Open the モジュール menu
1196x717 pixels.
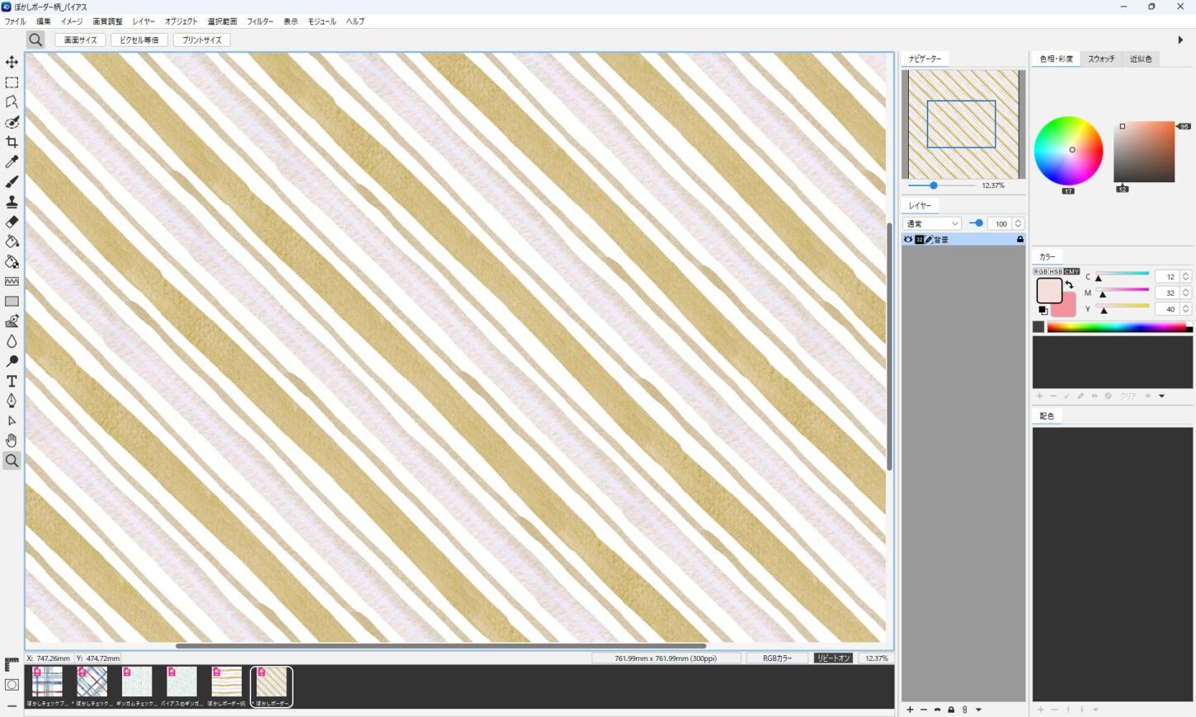tap(322, 21)
